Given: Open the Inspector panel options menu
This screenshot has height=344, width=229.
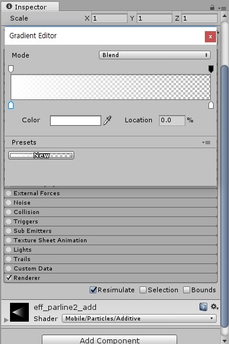Looking at the screenshot, I should [x=222, y=8].
